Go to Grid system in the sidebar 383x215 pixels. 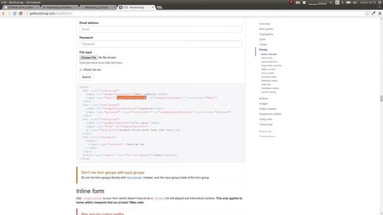pyautogui.click(x=266, y=29)
